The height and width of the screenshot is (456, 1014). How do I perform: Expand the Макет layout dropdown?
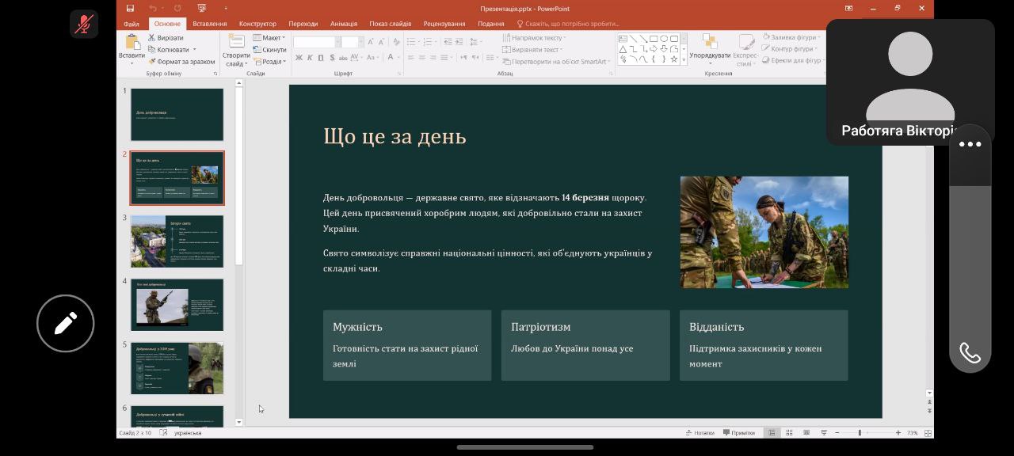[x=270, y=37]
